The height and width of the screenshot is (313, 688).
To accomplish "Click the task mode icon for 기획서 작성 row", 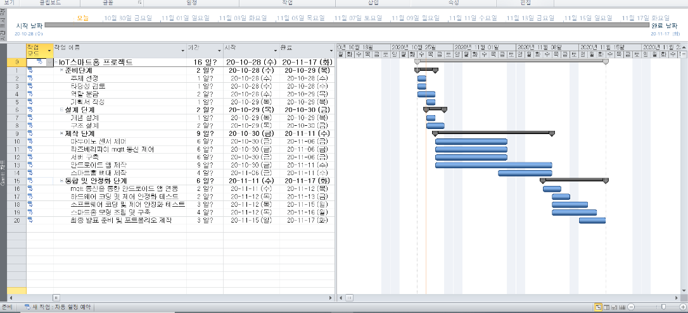I will point(30,102).
